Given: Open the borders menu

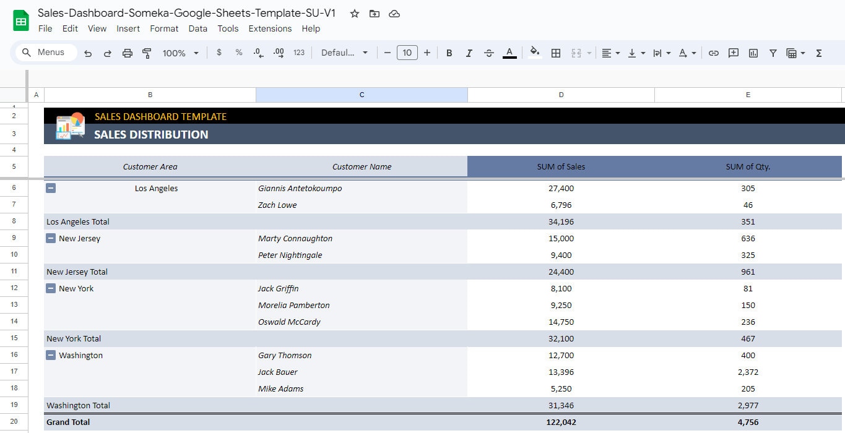Looking at the screenshot, I should pyautogui.click(x=555, y=53).
